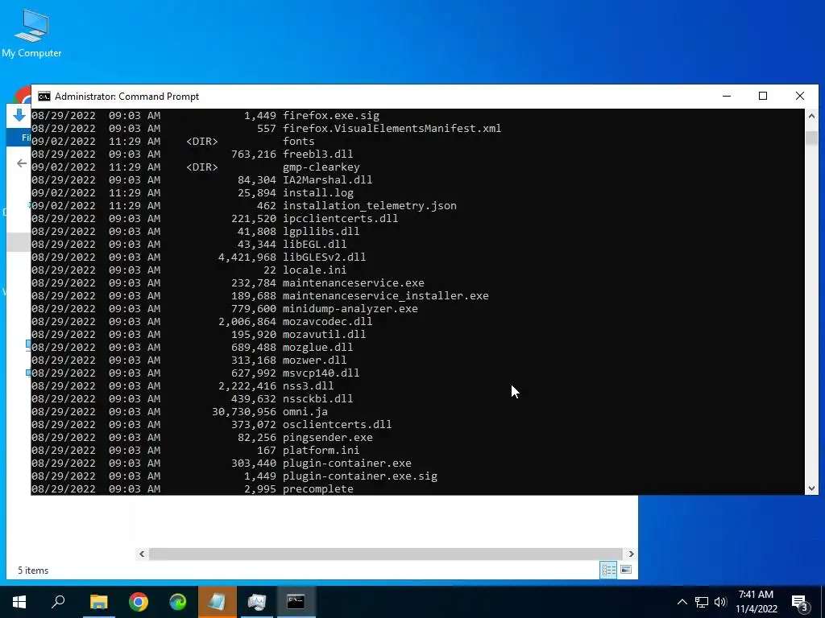Click the blue download arrow in Explorer
This screenshot has height=618, width=825.
pos(19,116)
